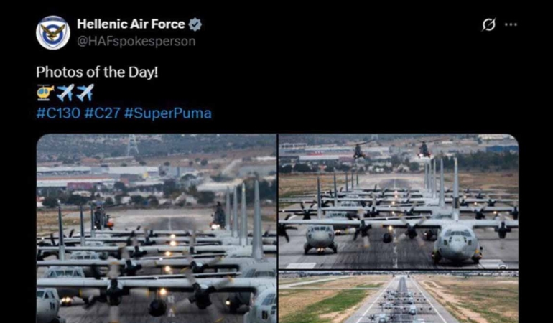Open the Hellenic Air Force display name

pyautogui.click(x=131, y=24)
